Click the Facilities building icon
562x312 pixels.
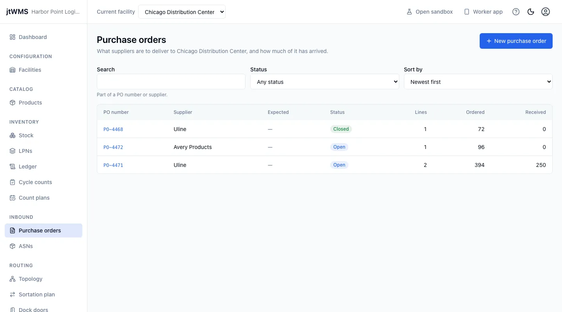pos(12,70)
